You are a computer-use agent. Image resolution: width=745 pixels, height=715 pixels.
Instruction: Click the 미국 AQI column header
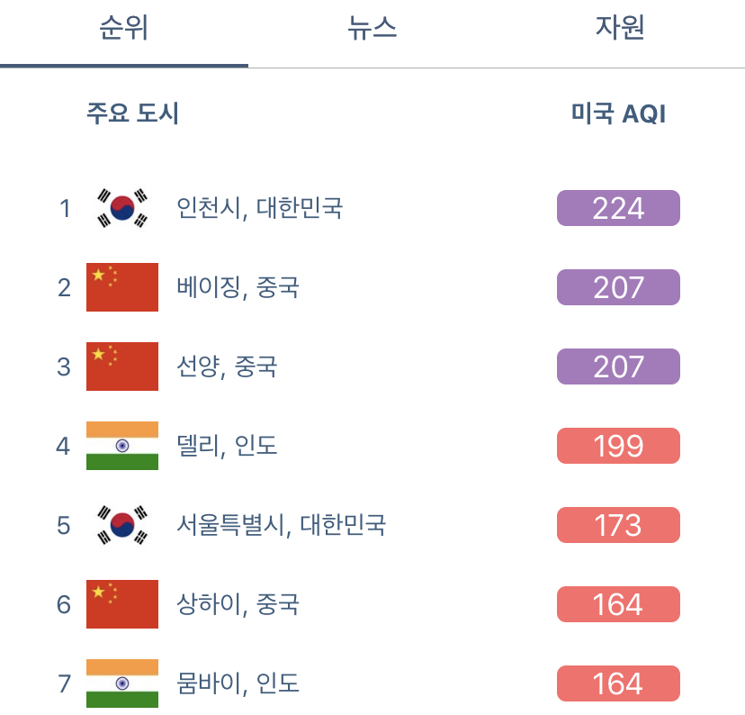click(618, 114)
